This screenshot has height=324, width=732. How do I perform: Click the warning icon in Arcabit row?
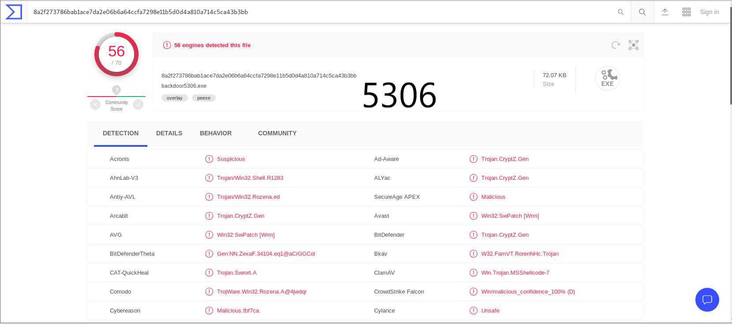coord(209,216)
